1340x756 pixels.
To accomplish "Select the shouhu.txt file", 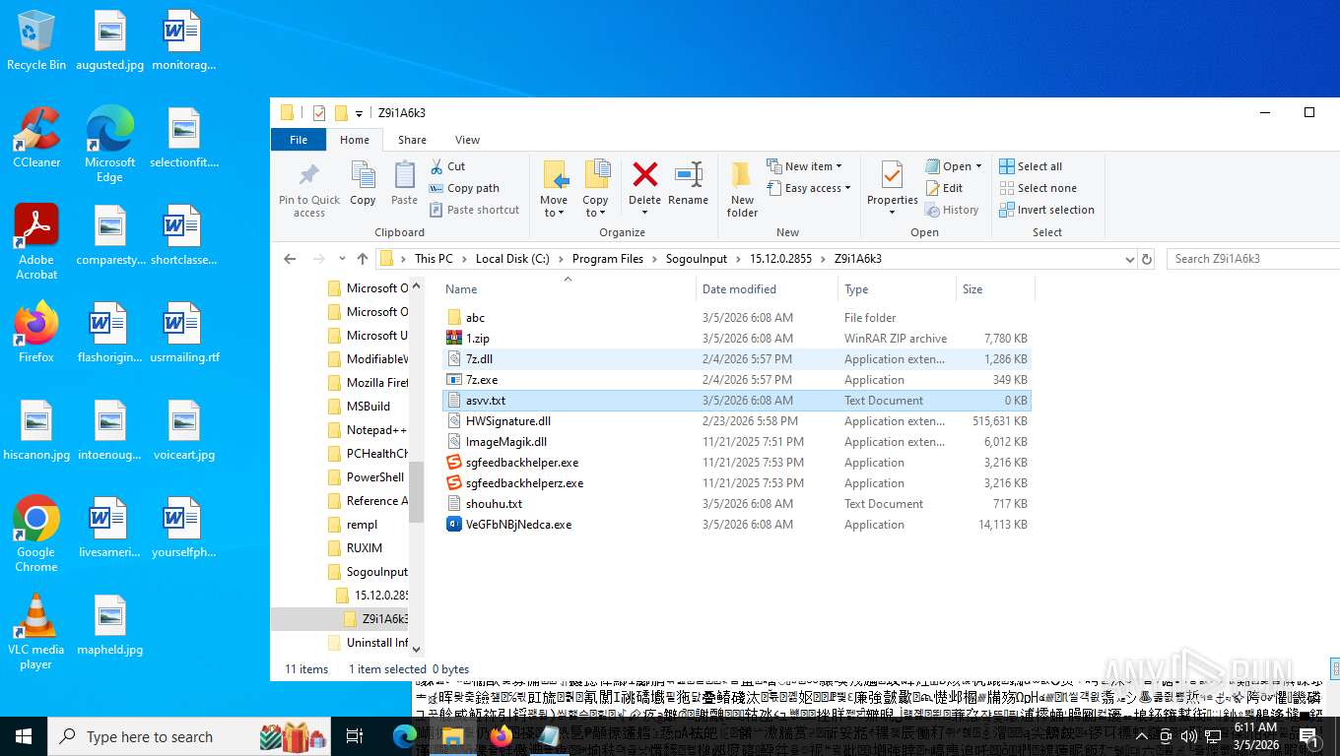I will click(x=736, y=504).
